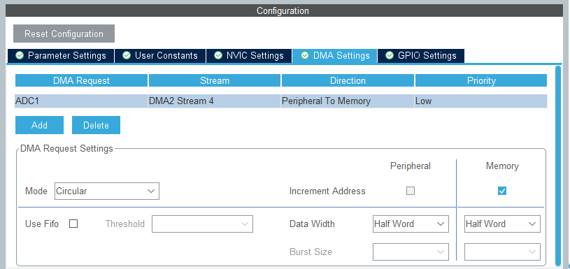Open the Mode dropdown showing Circular
Viewport: 570px width, 269px height.
coord(107,191)
